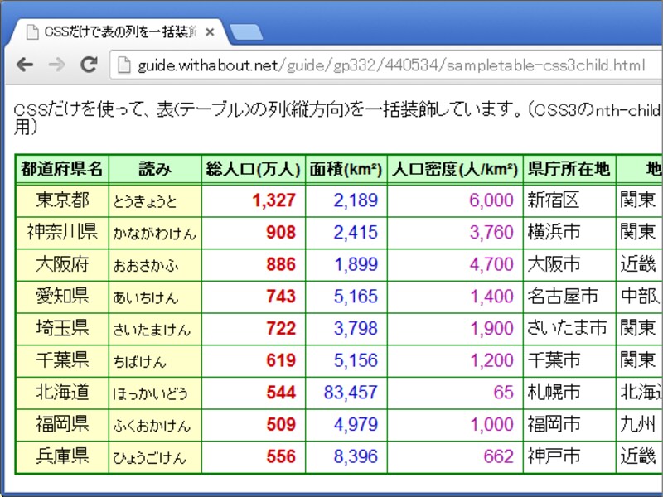The width and height of the screenshot is (663, 497).
Task: Select the 東京都 cell
Action: click(61, 200)
